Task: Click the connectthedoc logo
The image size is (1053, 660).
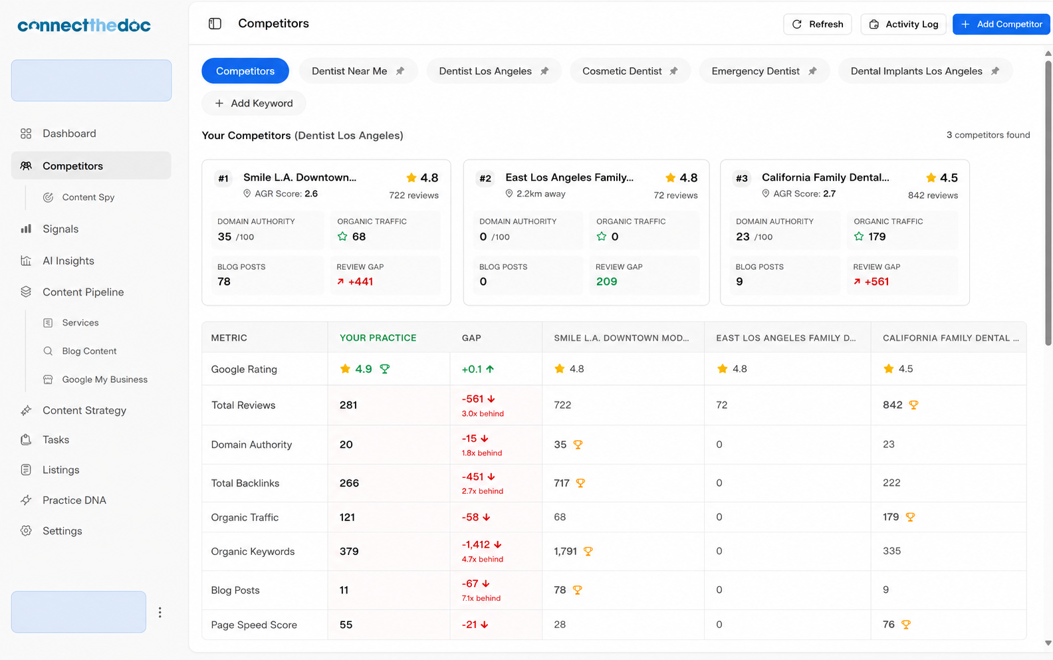Action: pyautogui.click(x=84, y=25)
